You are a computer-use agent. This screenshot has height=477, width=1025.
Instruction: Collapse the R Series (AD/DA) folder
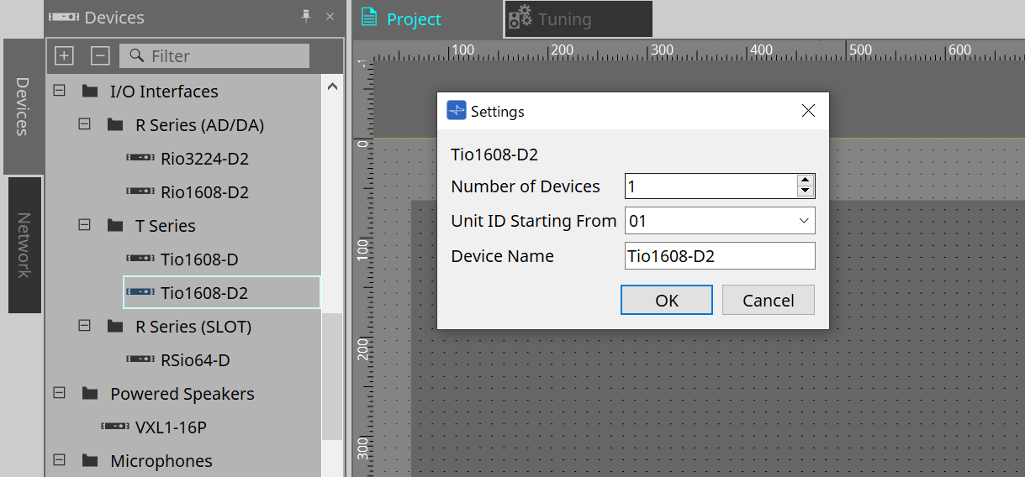[x=84, y=124]
